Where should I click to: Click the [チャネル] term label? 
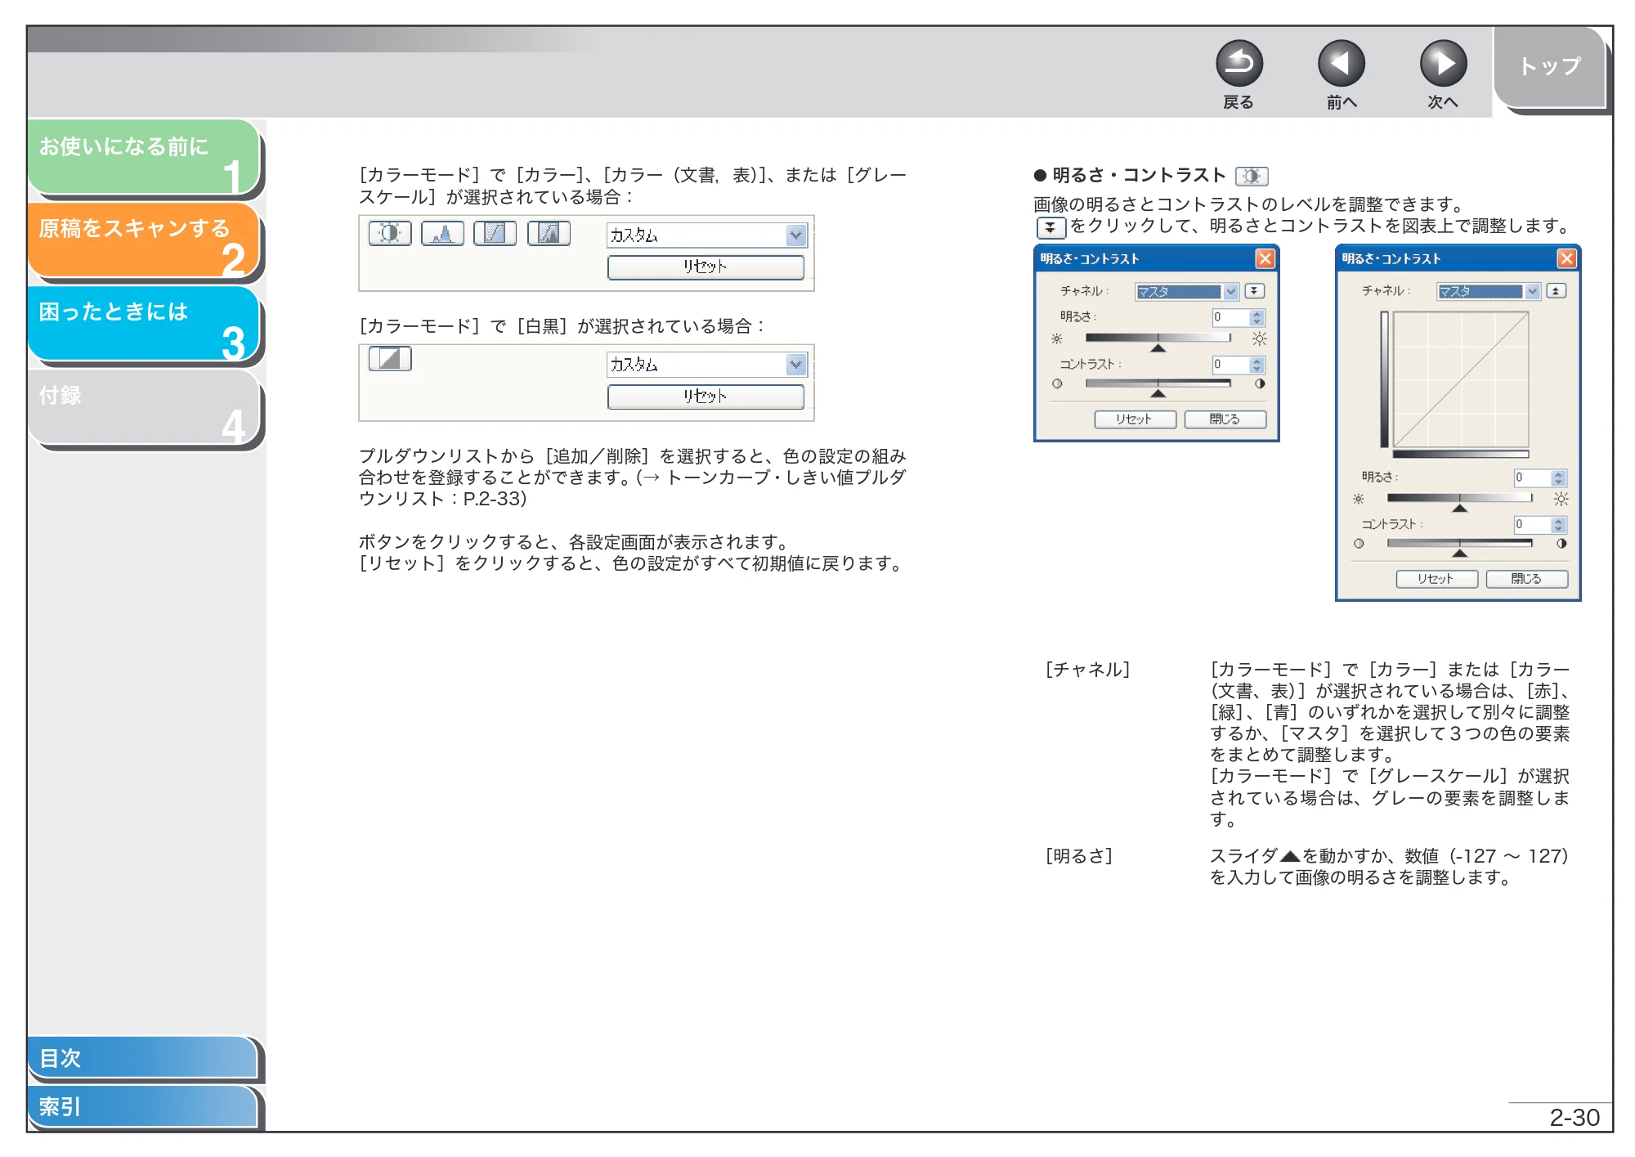(x=1087, y=670)
